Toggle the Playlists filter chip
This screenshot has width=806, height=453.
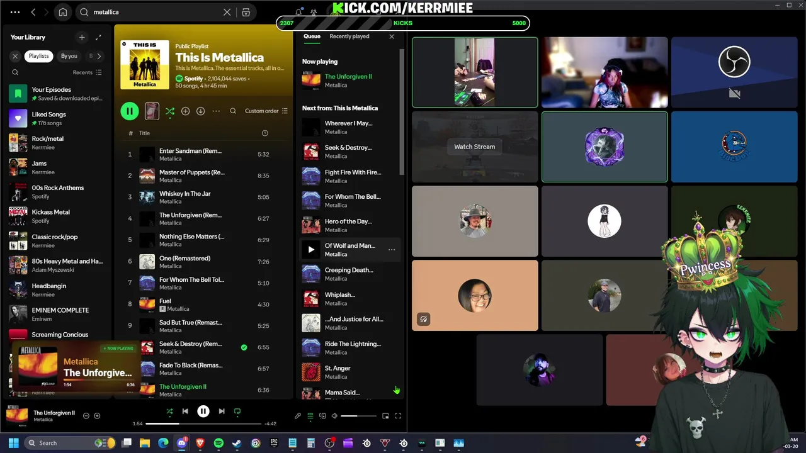[38, 56]
